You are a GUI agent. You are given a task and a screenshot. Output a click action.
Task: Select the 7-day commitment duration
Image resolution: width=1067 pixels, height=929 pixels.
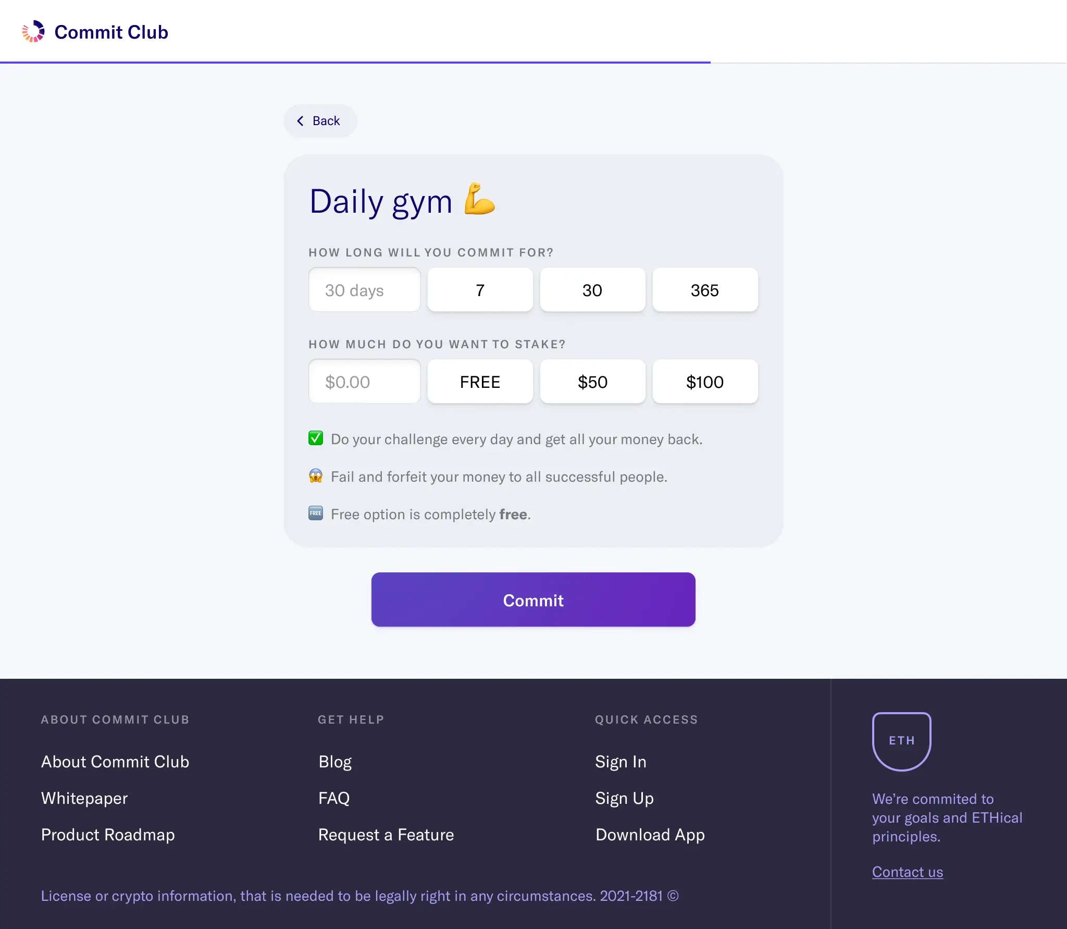pyautogui.click(x=480, y=289)
